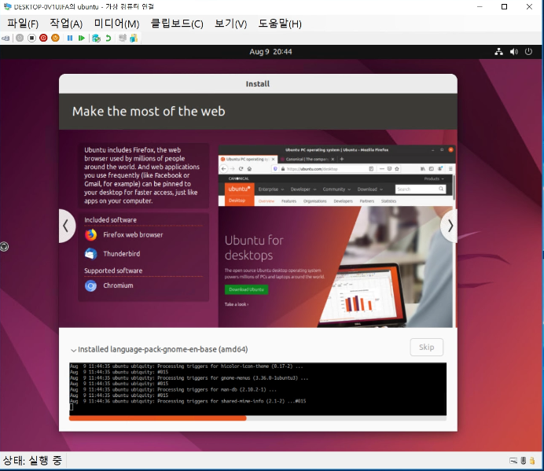This screenshot has width=544, height=471.
Task: Open the 클립보드(C) menu
Action: coord(177,24)
